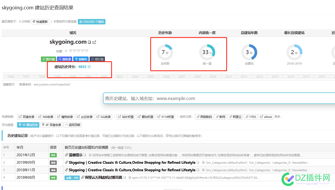Select year 2010 on the timeline
335x190 pixels.
click(x=229, y=77)
